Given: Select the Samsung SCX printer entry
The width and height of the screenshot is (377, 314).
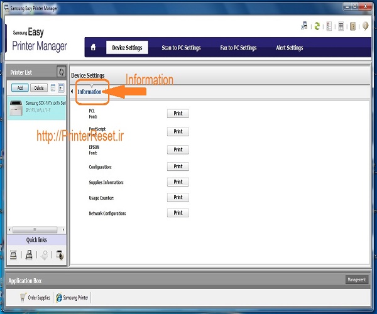Looking at the screenshot, I should point(36,108).
